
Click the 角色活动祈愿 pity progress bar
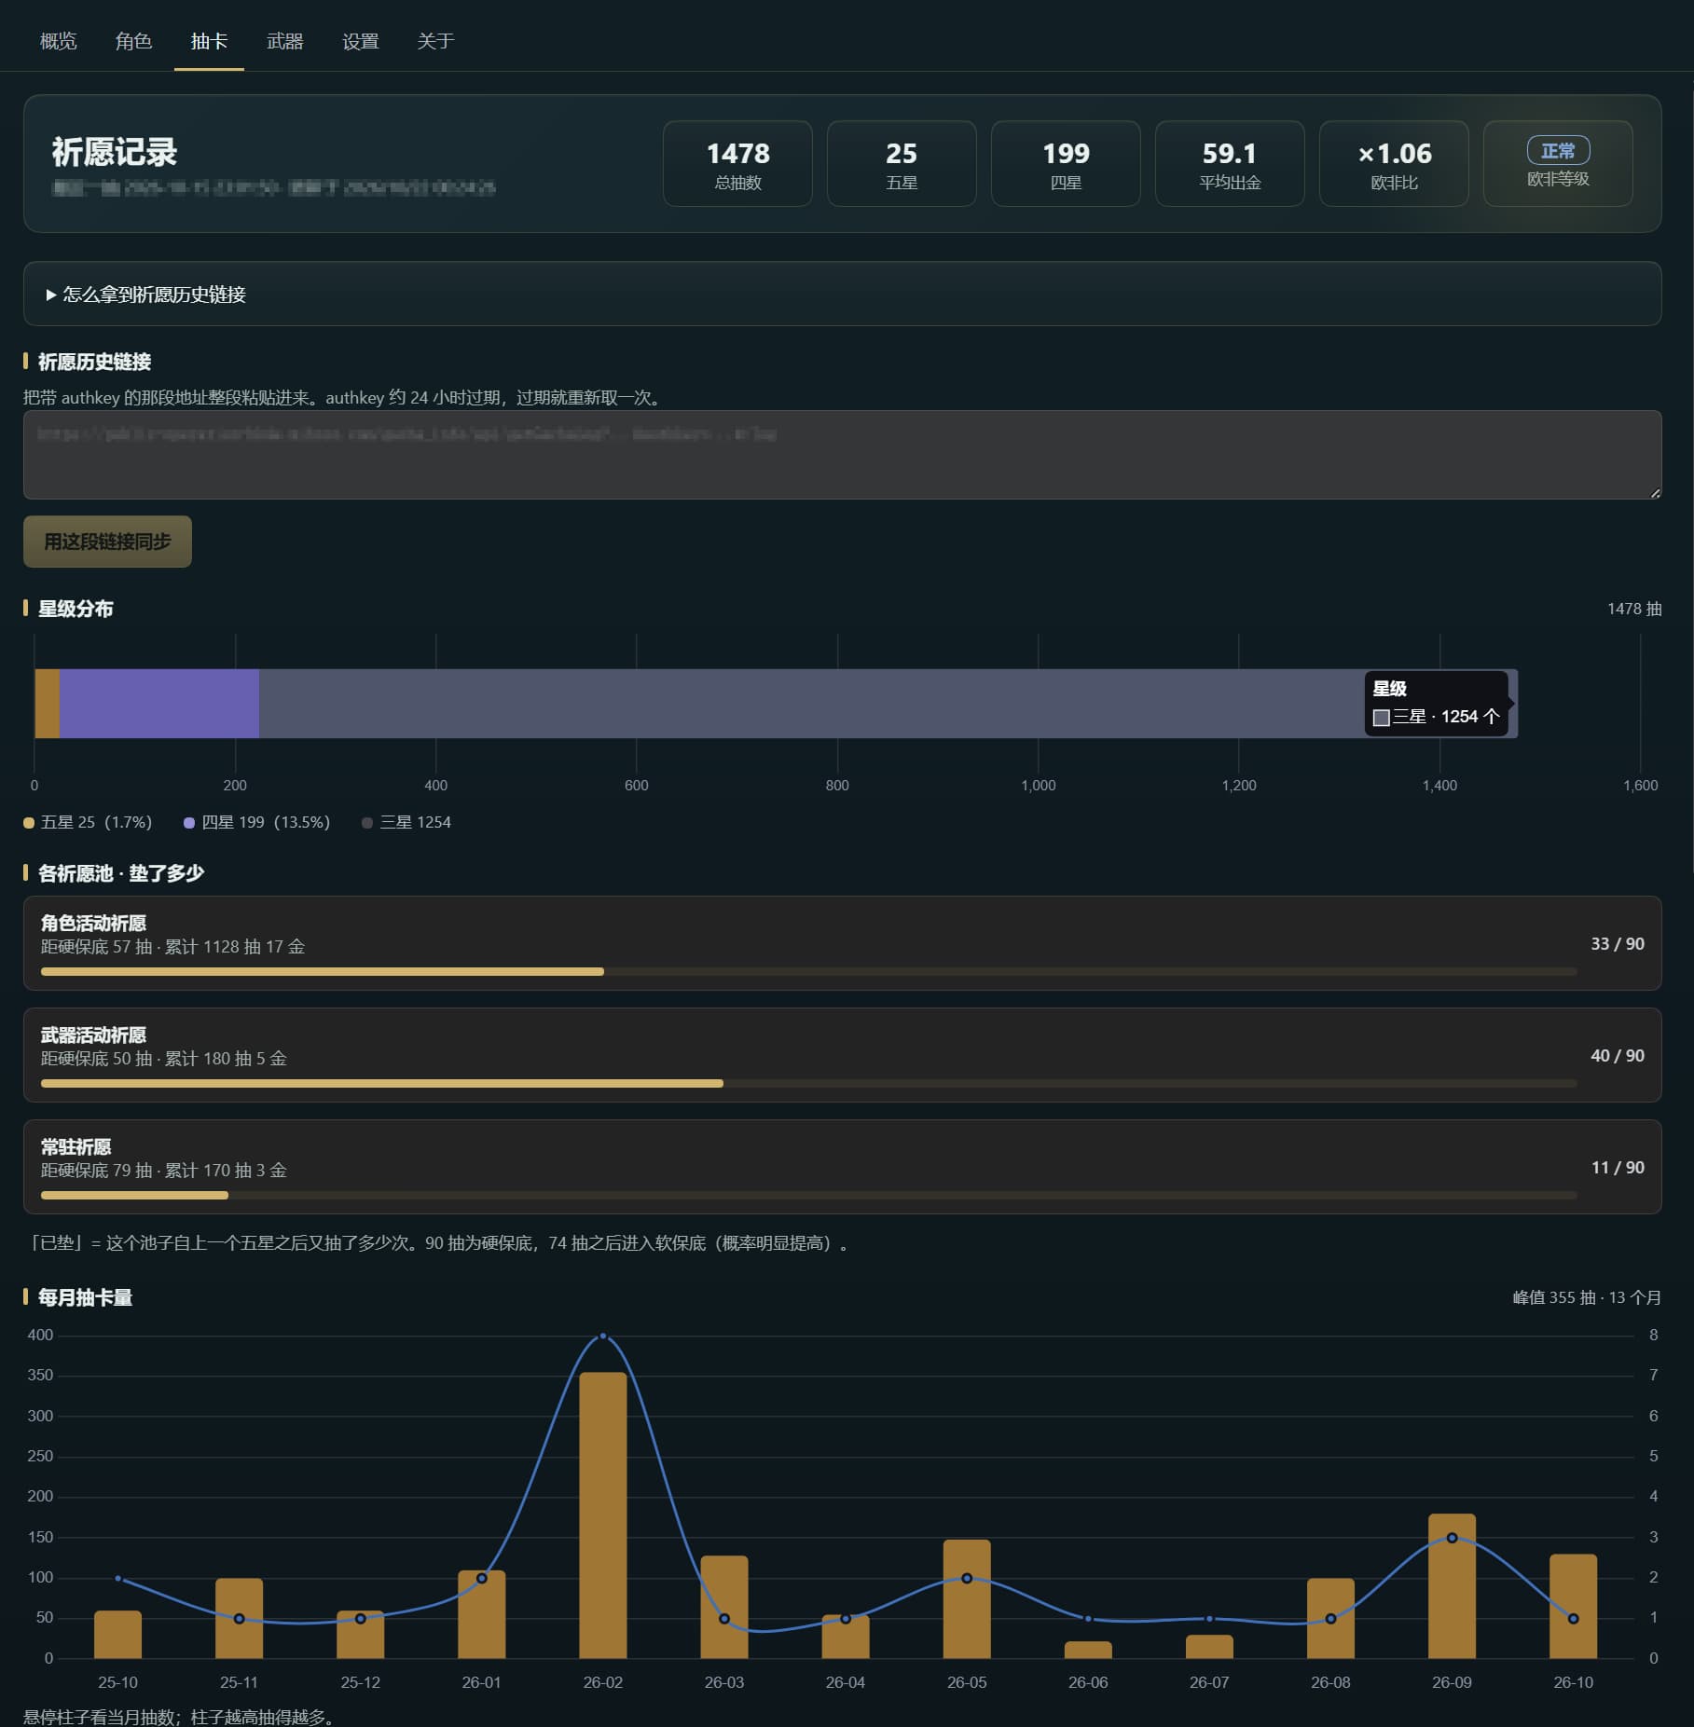click(x=808, y=972)
